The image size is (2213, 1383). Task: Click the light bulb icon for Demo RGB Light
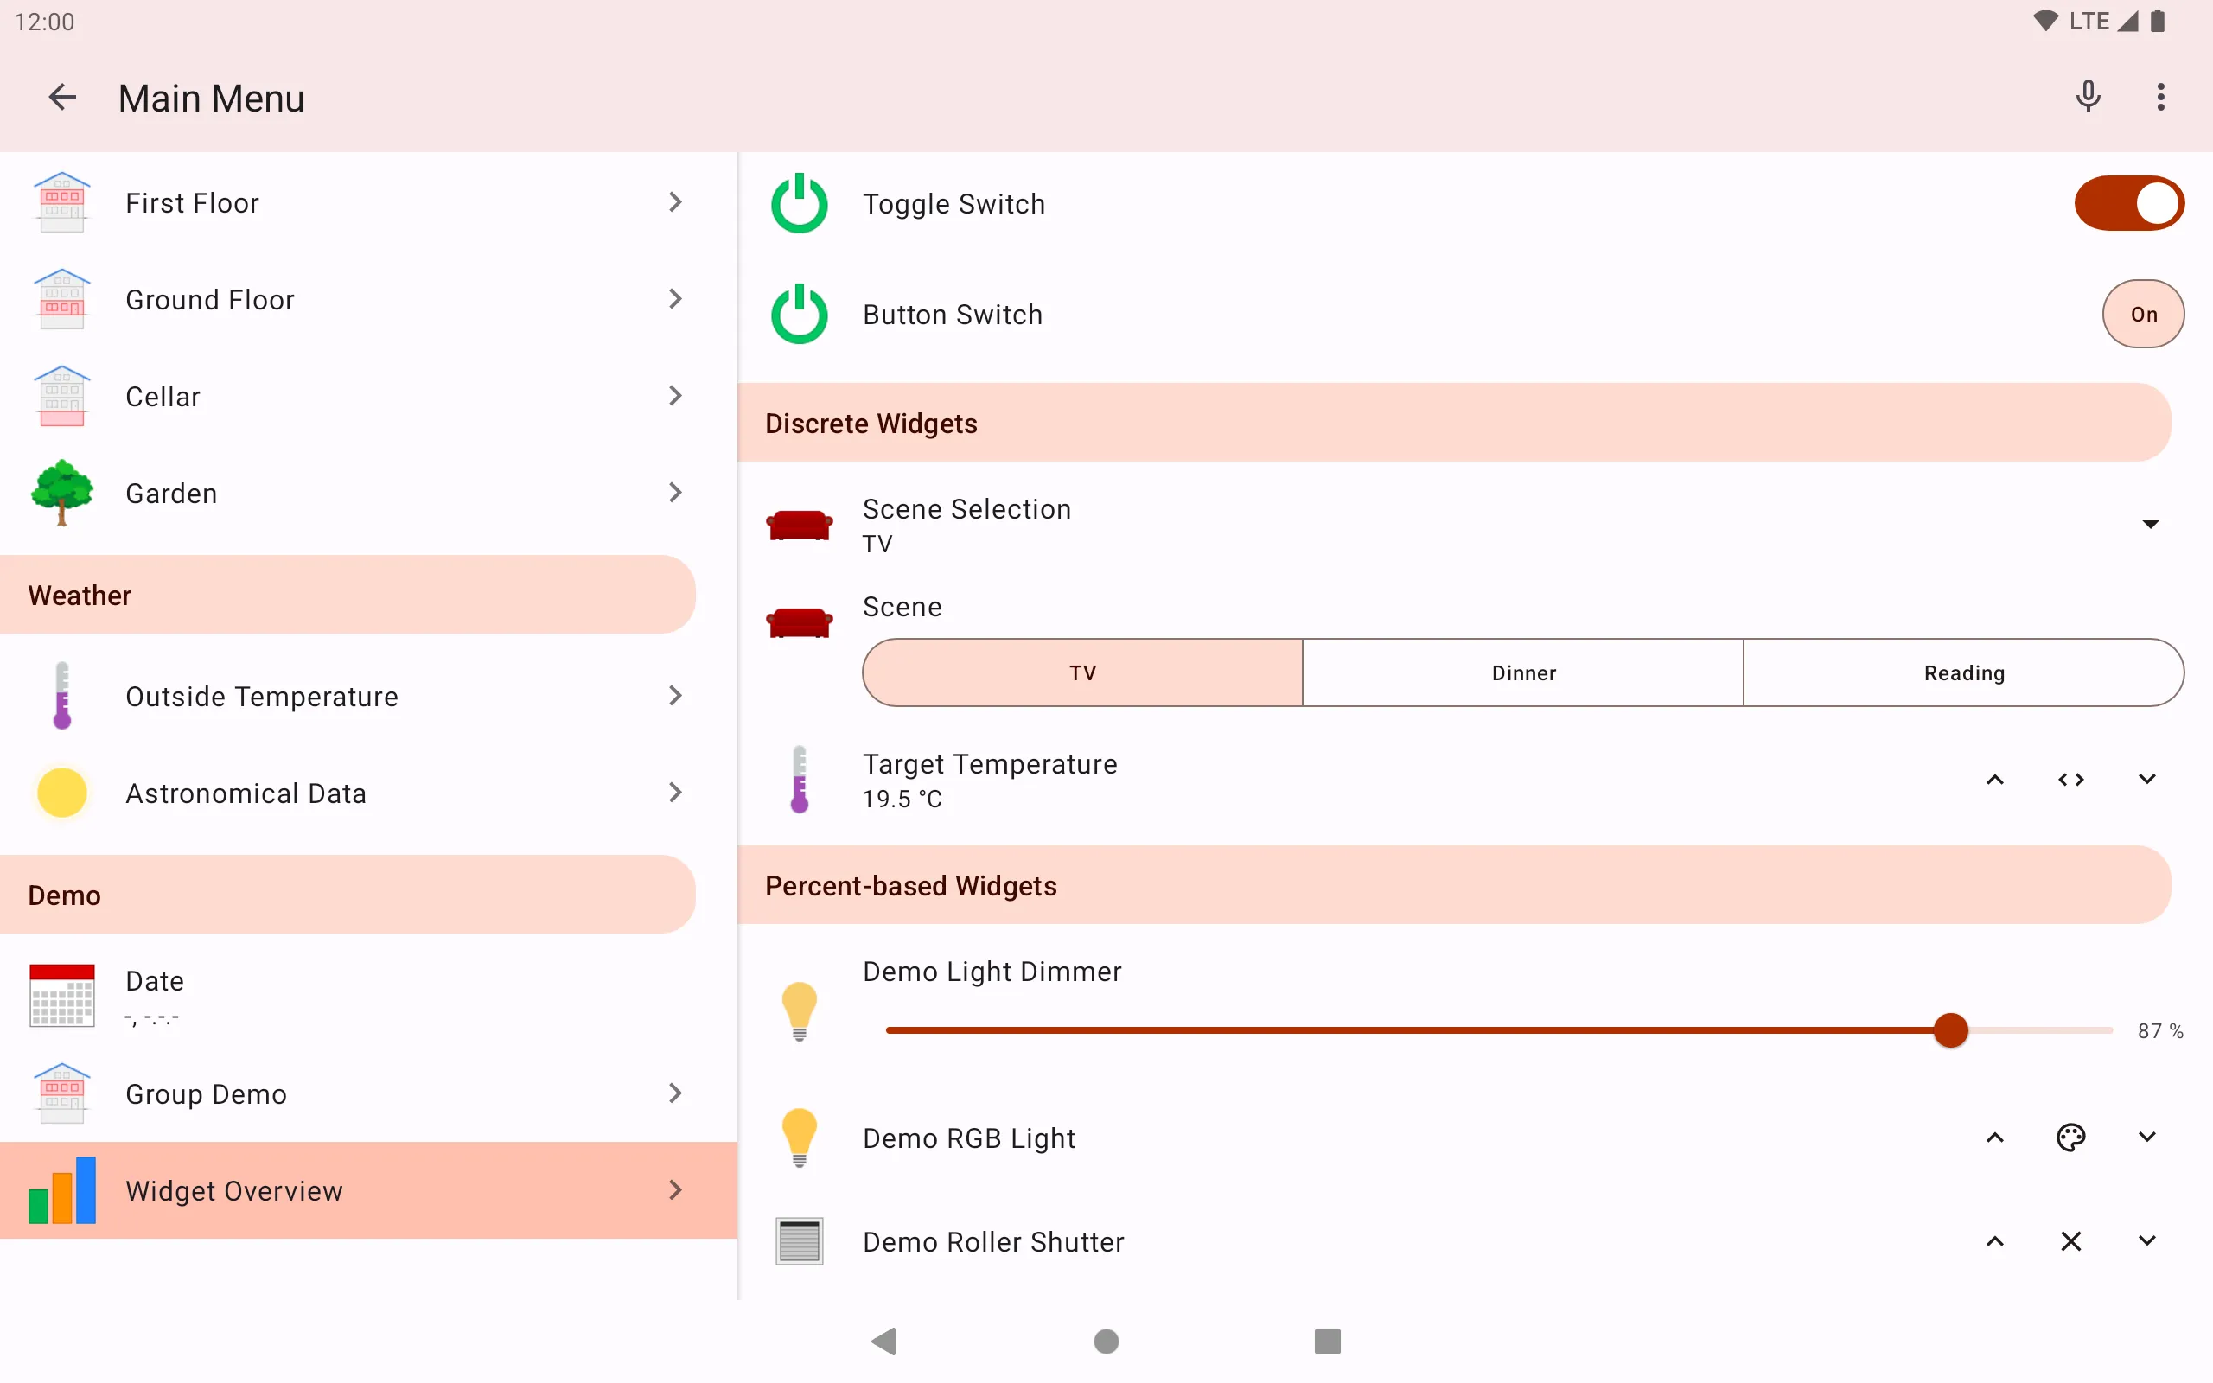[x=798, y=1136]
